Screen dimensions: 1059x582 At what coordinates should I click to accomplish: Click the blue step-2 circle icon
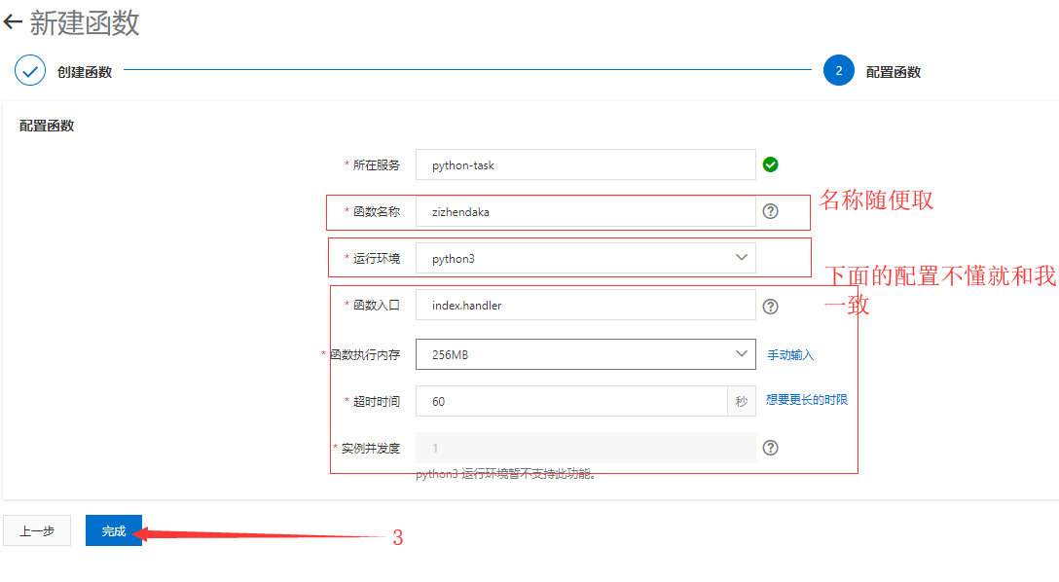tap(838, 70)
